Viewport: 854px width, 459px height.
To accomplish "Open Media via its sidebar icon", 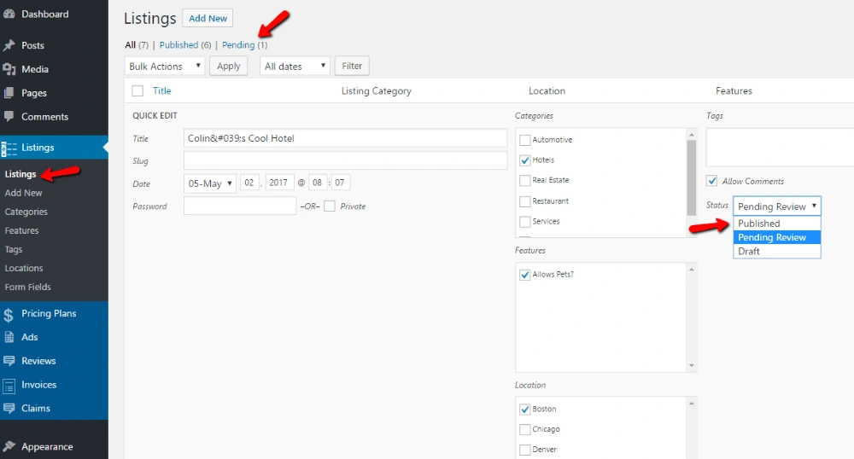I will click(9, 69).
